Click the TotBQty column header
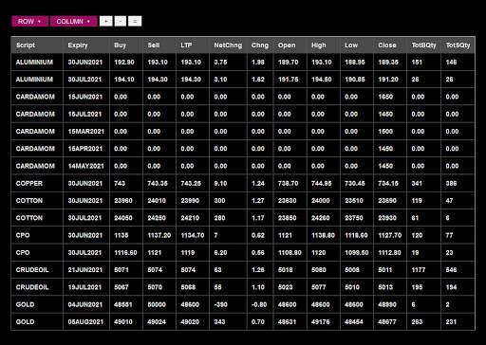 (423, 45)
